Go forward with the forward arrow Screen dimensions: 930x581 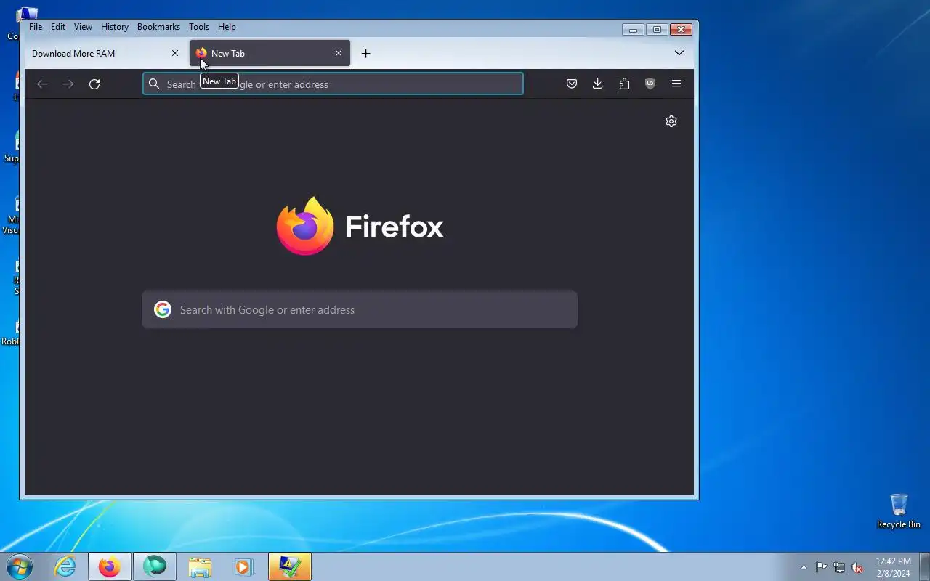(x=68, y=84)
